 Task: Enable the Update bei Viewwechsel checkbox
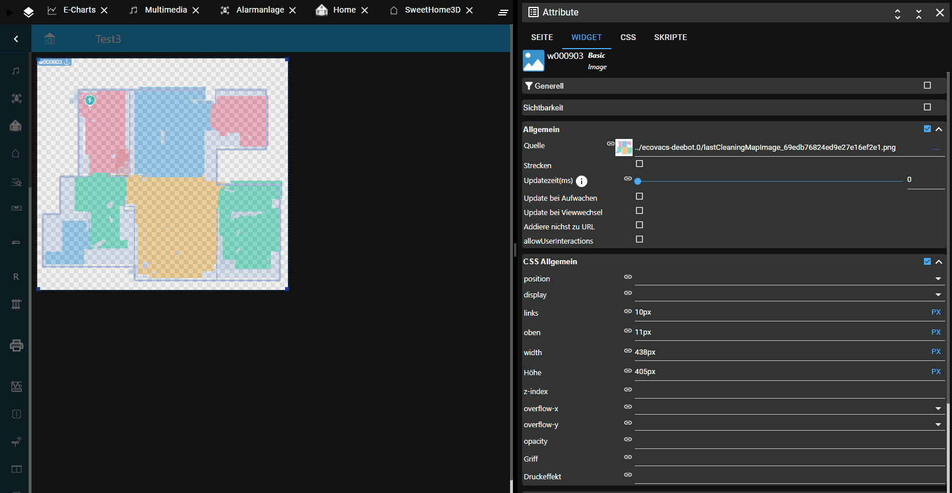(x=639, y=210)
